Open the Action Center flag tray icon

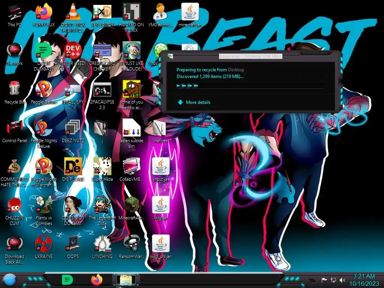pos(324,280)
